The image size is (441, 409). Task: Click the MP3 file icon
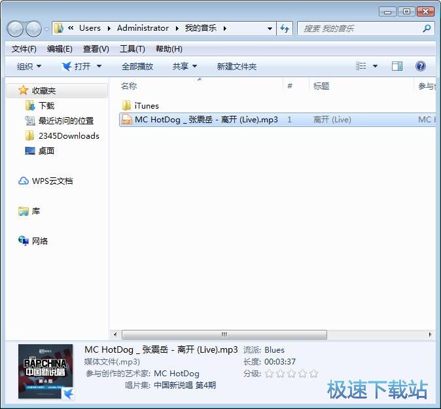[126, 120]
